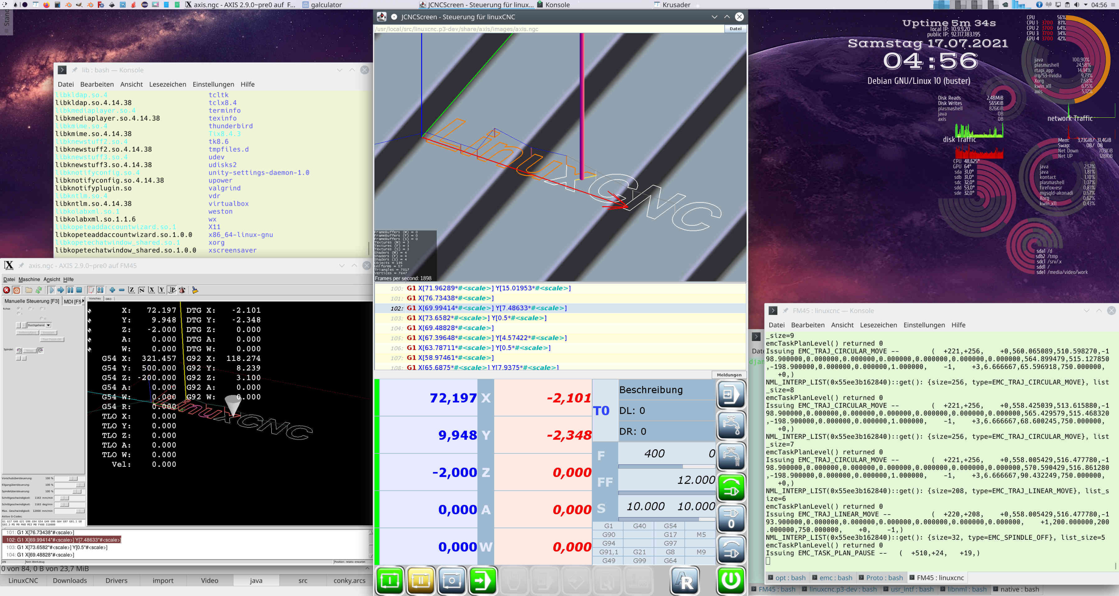Toggle green power button in JCNCScreen
Viewport: 1119px width, 596px height.
pos(730,580)
